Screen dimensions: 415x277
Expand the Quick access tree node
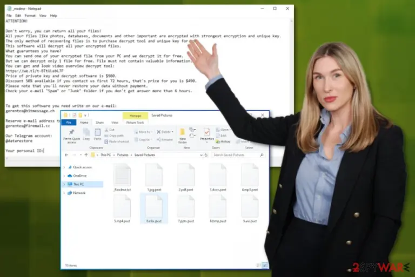pyautogui.click(x=64, y=167)
